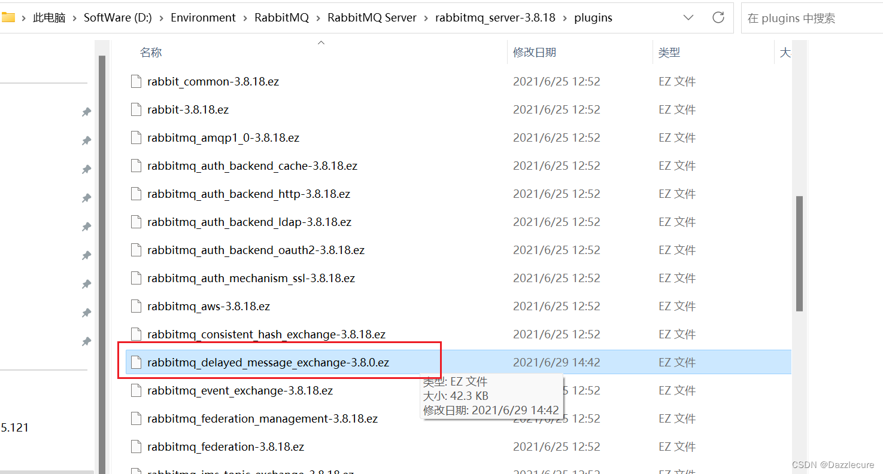Click the file icon of rabbitmq_auth_backend_oauth2-3.8.18.ez
This screenshot has width=883, height=474.
point(136,250)
